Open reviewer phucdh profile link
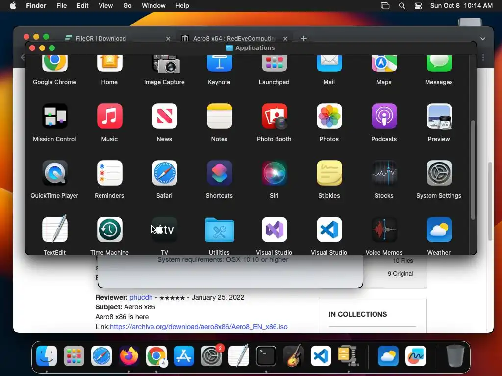 [141, 297]
